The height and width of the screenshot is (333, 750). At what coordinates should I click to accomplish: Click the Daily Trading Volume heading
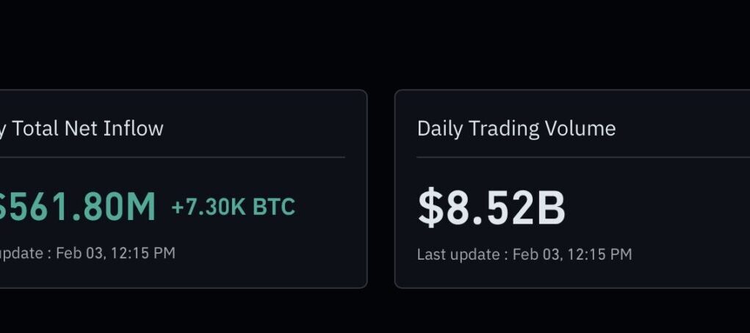coord(516,128)
